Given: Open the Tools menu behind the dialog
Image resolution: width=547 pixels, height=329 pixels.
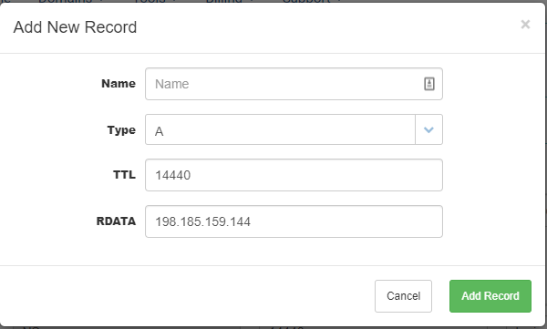Looking at the screenshot, I should click(x=153, y=1).
